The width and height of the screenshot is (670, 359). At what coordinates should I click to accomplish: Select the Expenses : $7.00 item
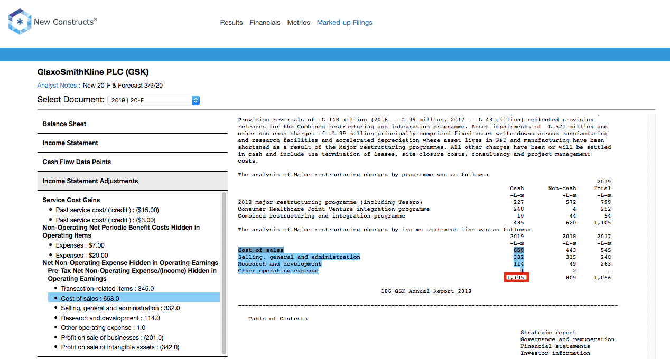point(80,245)
